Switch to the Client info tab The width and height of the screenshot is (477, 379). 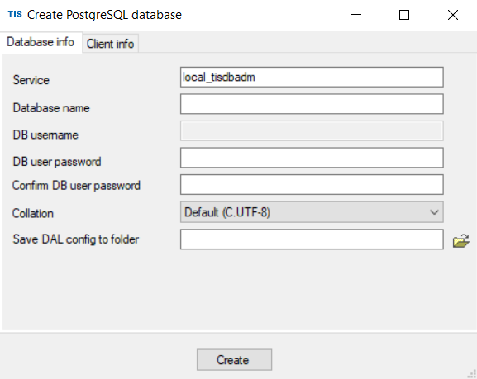coord(110,44)
